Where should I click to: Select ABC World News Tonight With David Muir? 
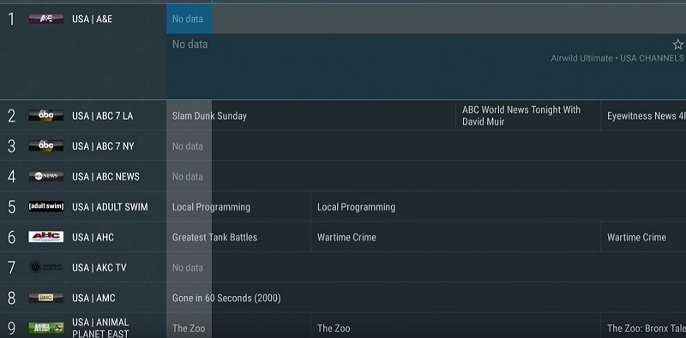tap(528, 116)
